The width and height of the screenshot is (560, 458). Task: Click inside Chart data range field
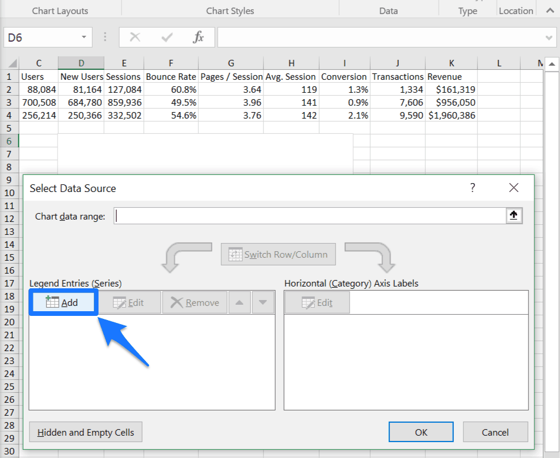tap(310, 216)
